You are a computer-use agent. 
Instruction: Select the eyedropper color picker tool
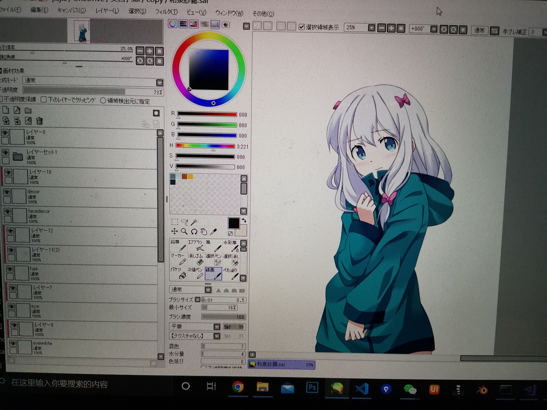[214, 232]
